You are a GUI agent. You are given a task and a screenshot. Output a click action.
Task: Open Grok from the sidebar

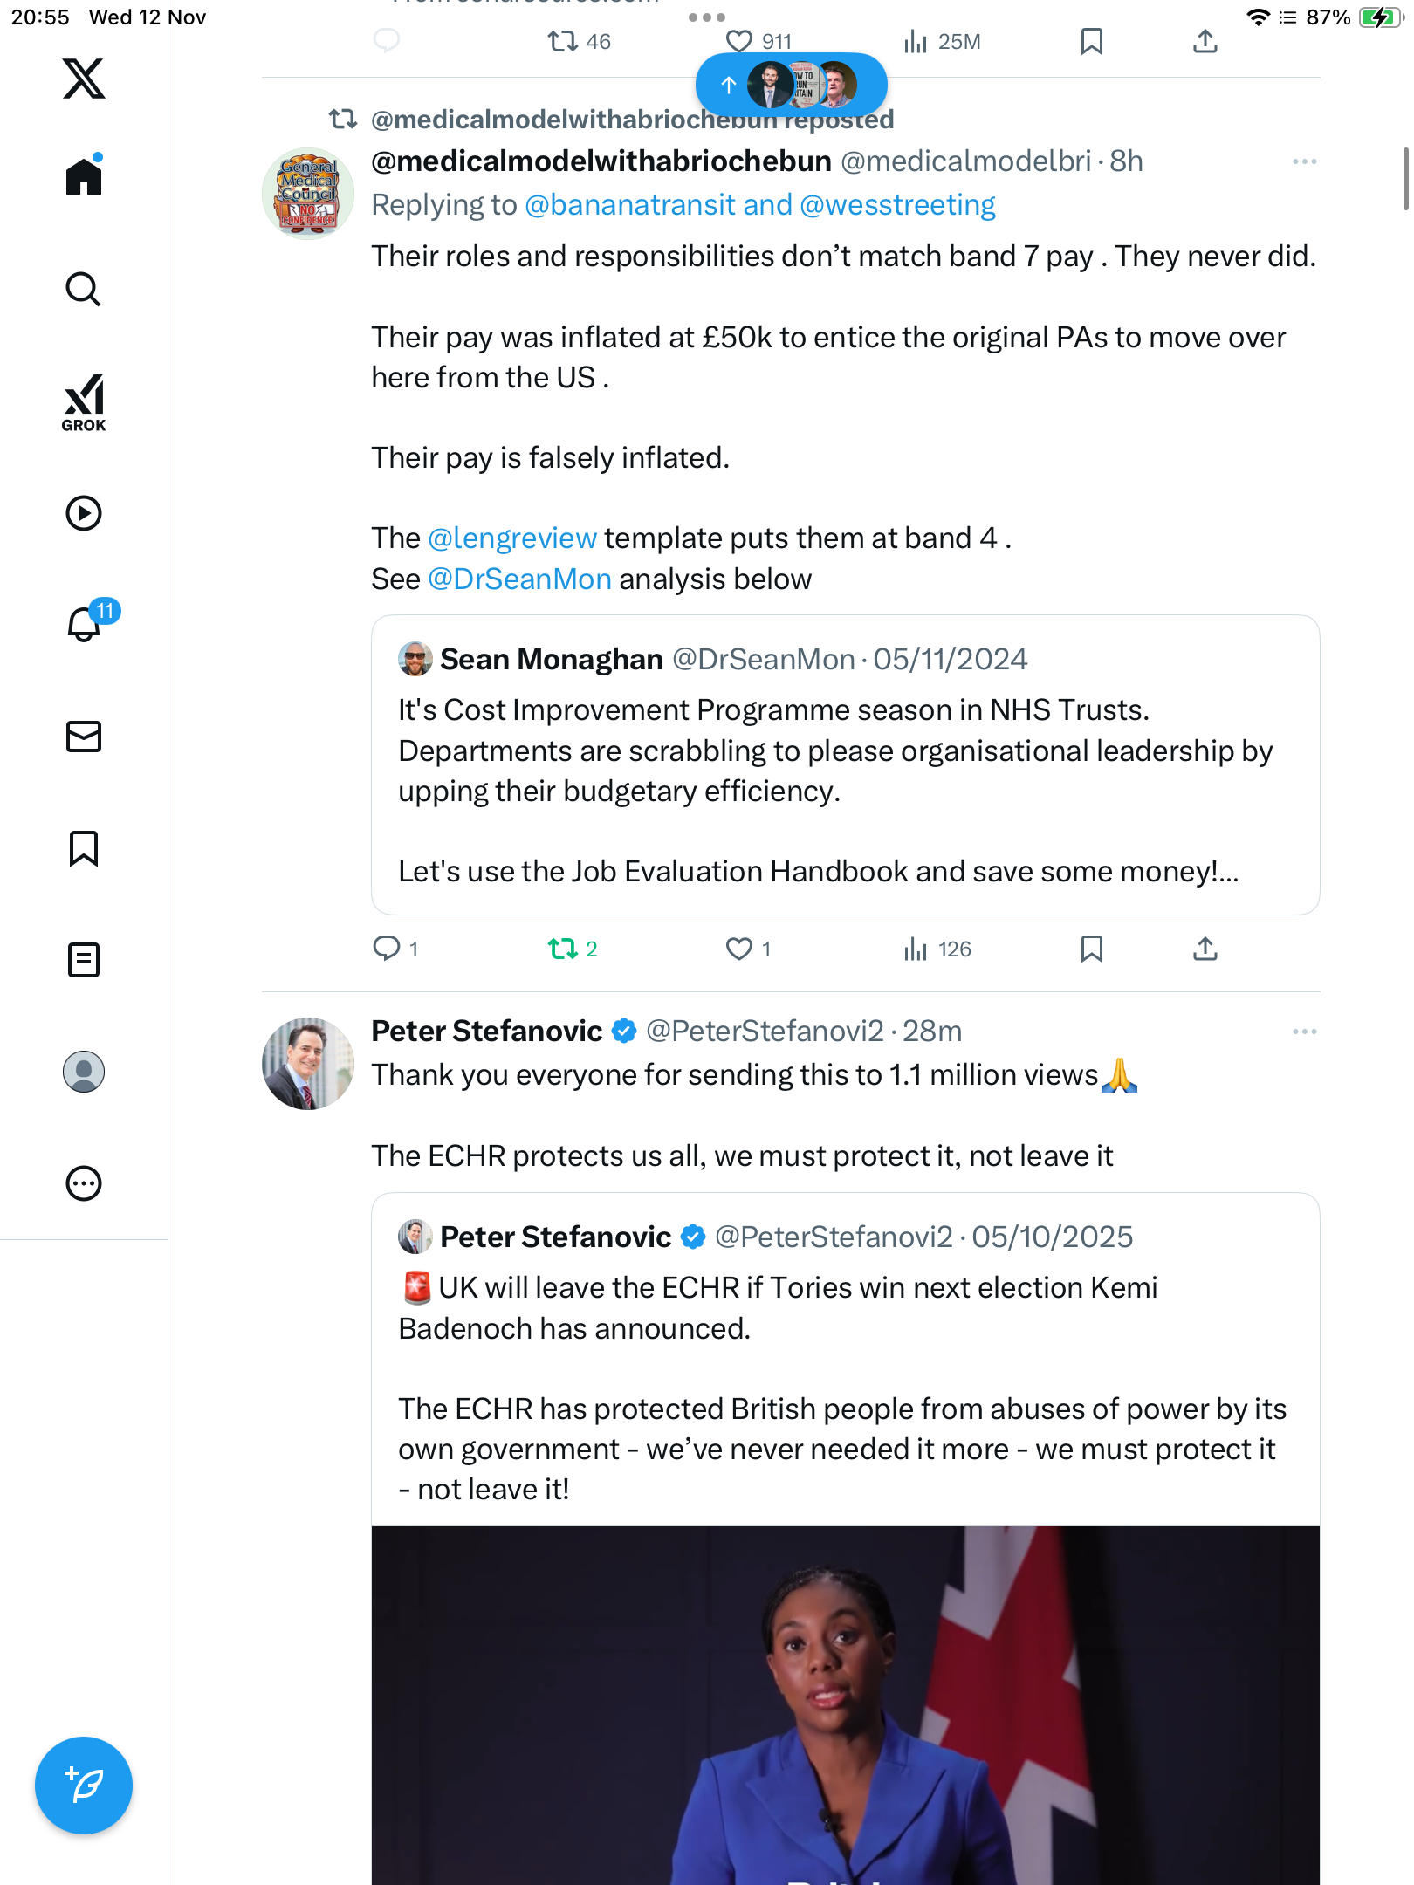tap(84, 402)
